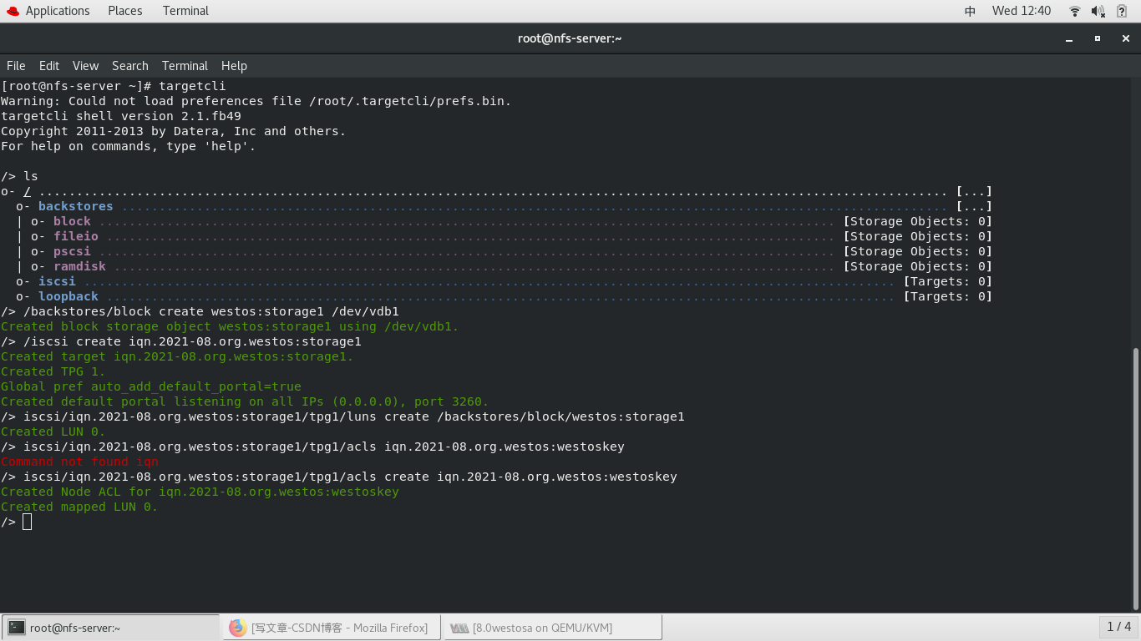This screenshot has height=641, width=1141.
Task: Click the window title root@nfs-server:~
Action: point(570,38)
